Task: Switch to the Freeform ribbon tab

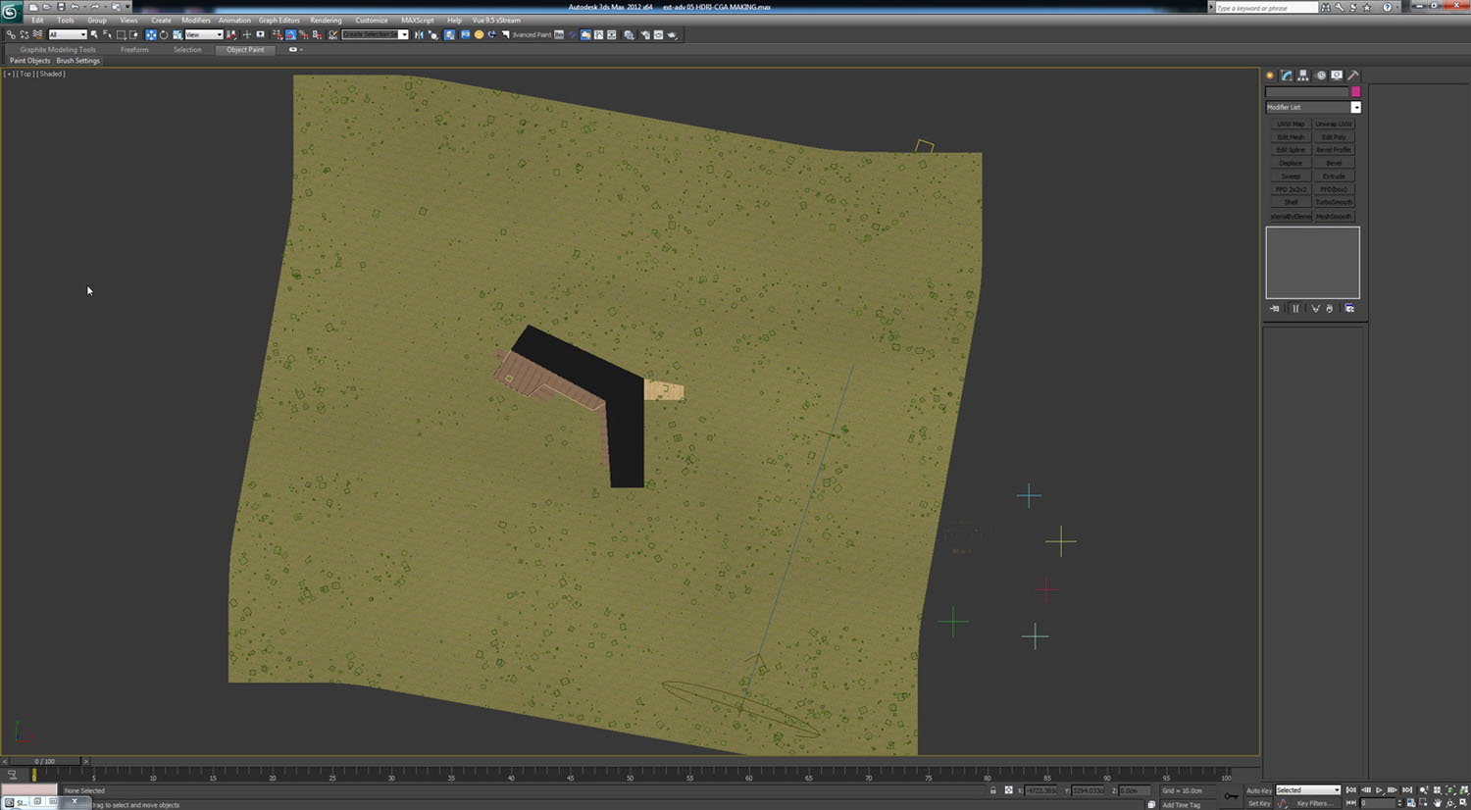Action: click(134, 49)
